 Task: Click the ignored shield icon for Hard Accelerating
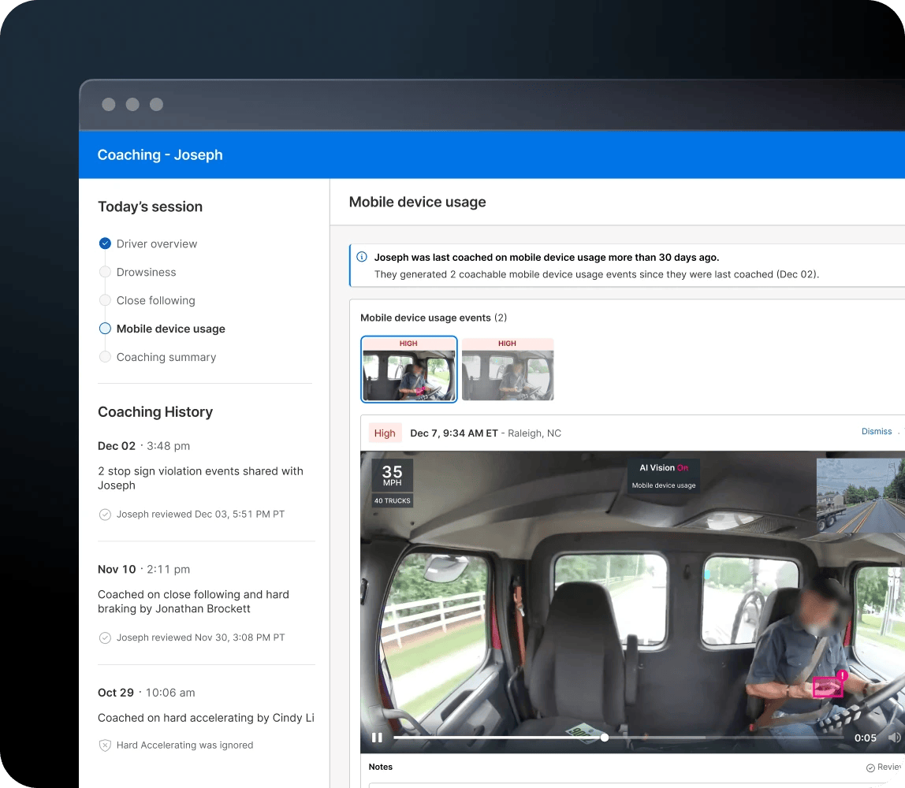105,745
